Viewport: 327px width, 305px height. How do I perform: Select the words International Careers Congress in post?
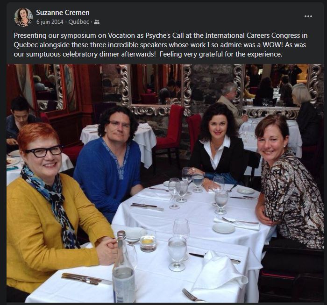point(256,35)
